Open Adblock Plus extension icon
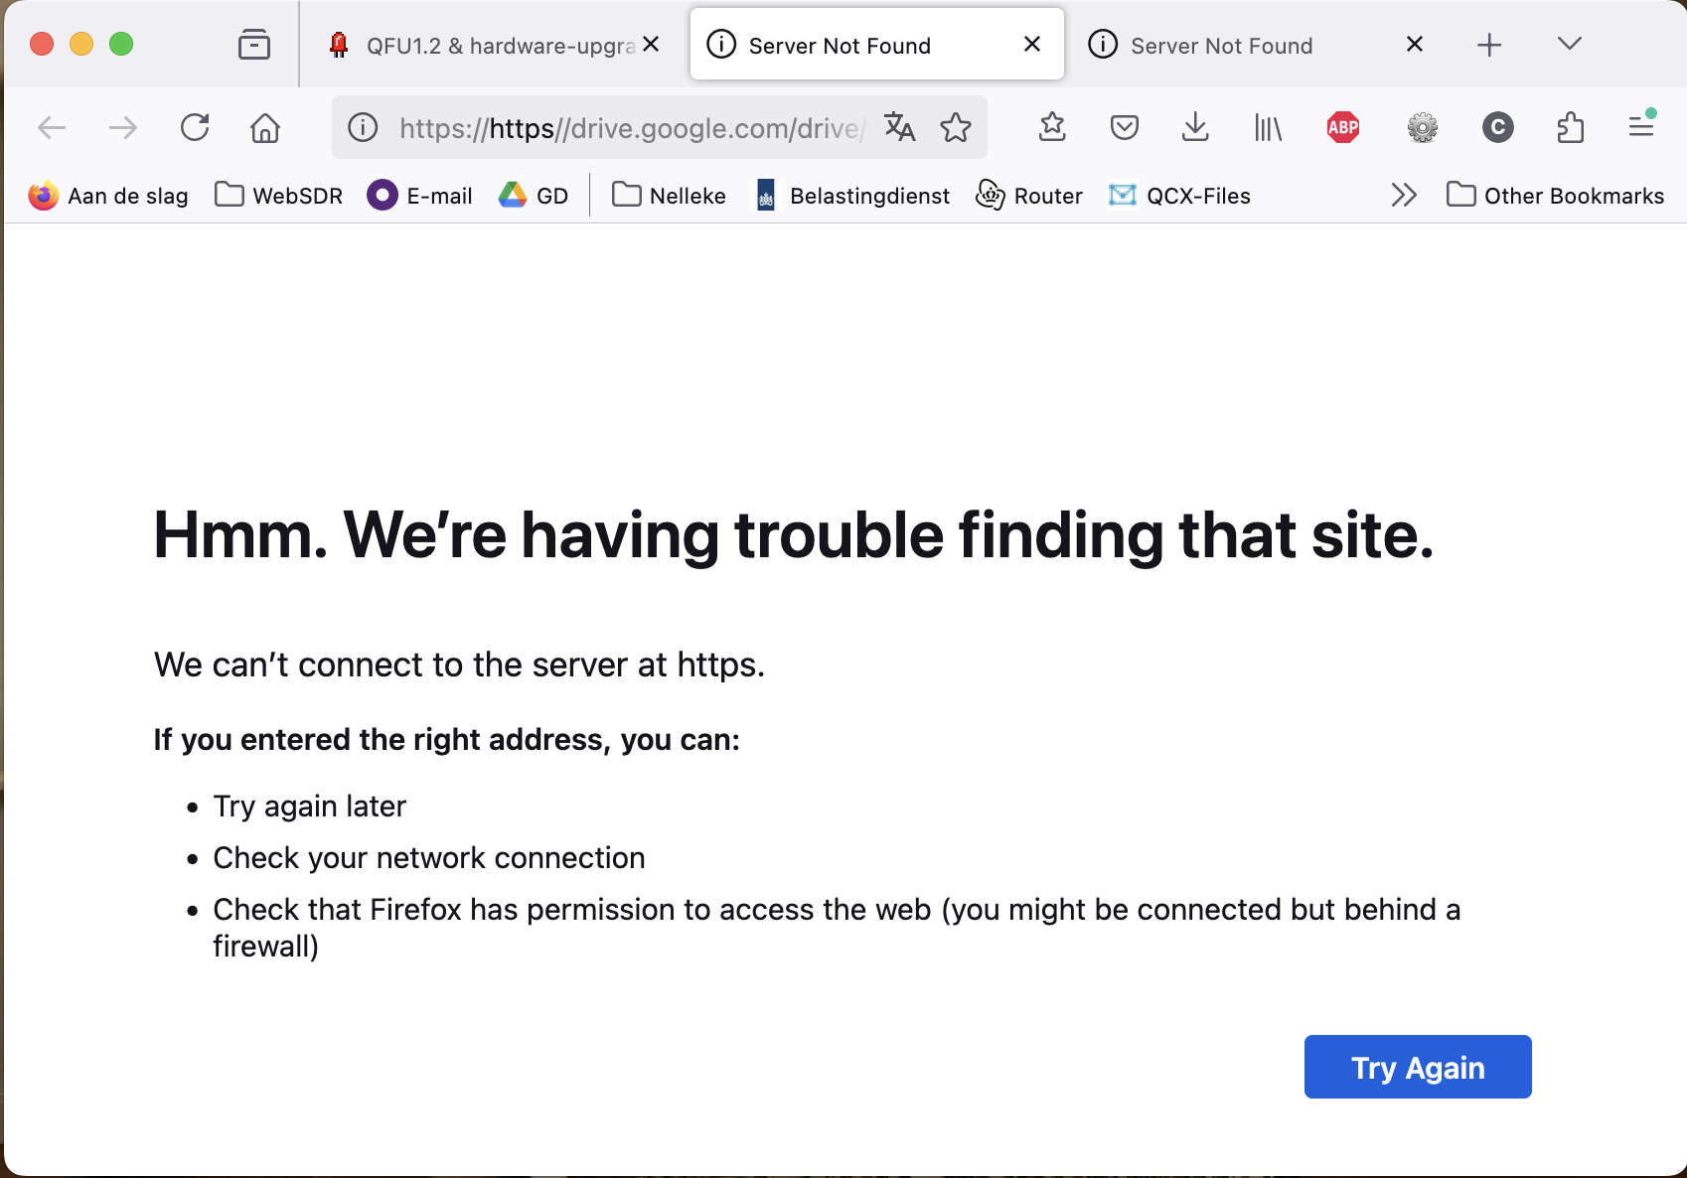1687x1178 pixels. (1343, 127)
